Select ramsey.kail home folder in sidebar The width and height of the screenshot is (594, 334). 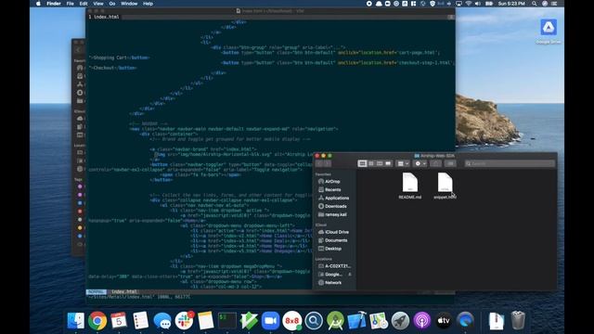point(332,214)
